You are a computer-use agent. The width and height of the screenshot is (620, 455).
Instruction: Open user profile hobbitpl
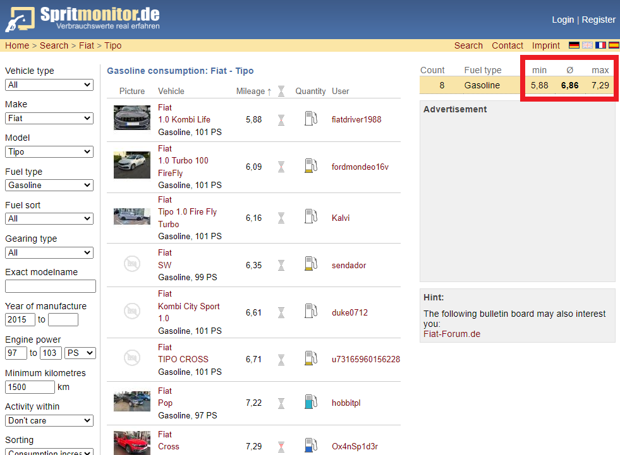pyautogui.click(x=346, y=403)
